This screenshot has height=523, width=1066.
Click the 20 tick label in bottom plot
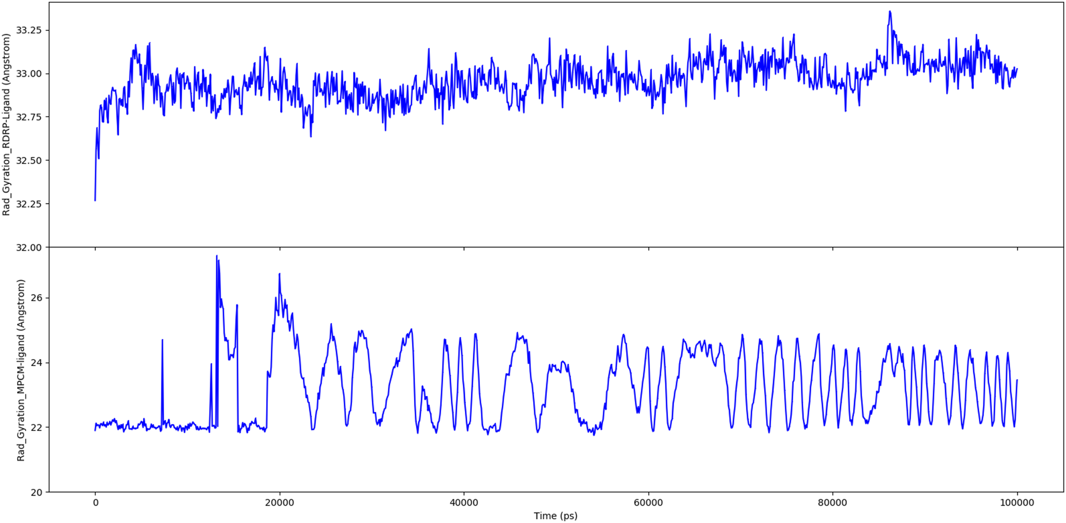37,492
